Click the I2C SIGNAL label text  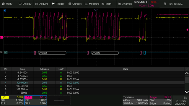pyautogui.click(x=176, y=4)
